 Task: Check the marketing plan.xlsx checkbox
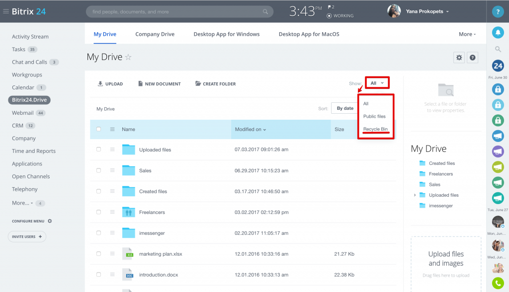coord(99,254)
